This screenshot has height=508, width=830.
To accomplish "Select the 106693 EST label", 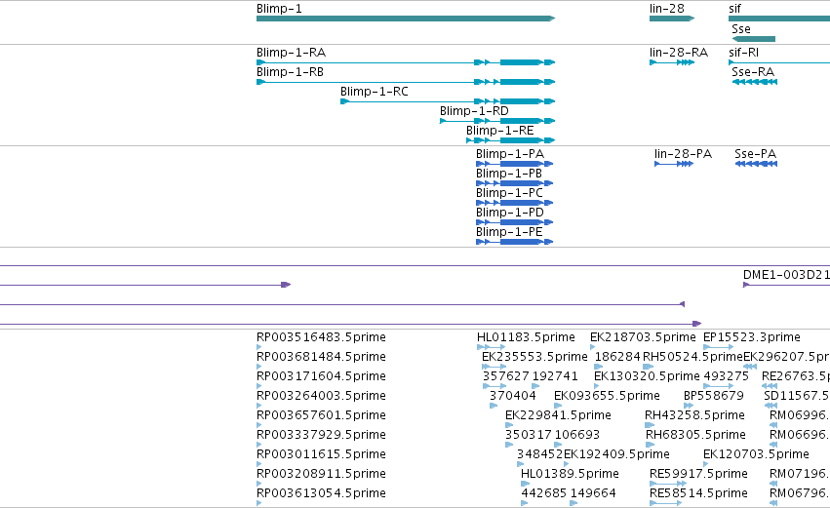I will click(577, 436).
